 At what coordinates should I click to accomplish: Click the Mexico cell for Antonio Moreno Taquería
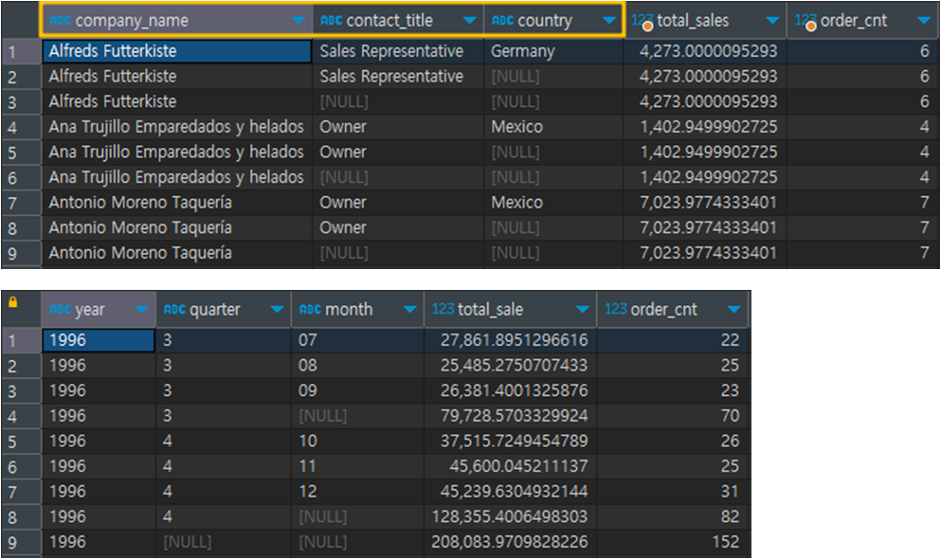pos(553,203)
